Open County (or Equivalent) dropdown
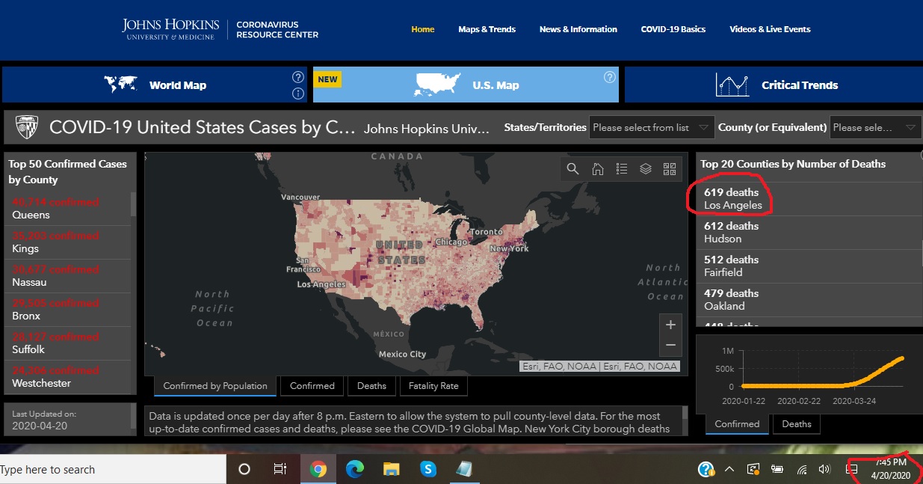This screenshot has width=923, height=484. 875,127
